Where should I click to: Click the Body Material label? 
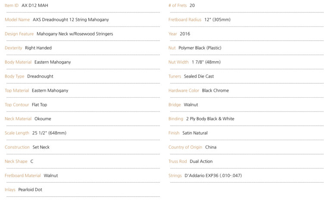point(18,62)
